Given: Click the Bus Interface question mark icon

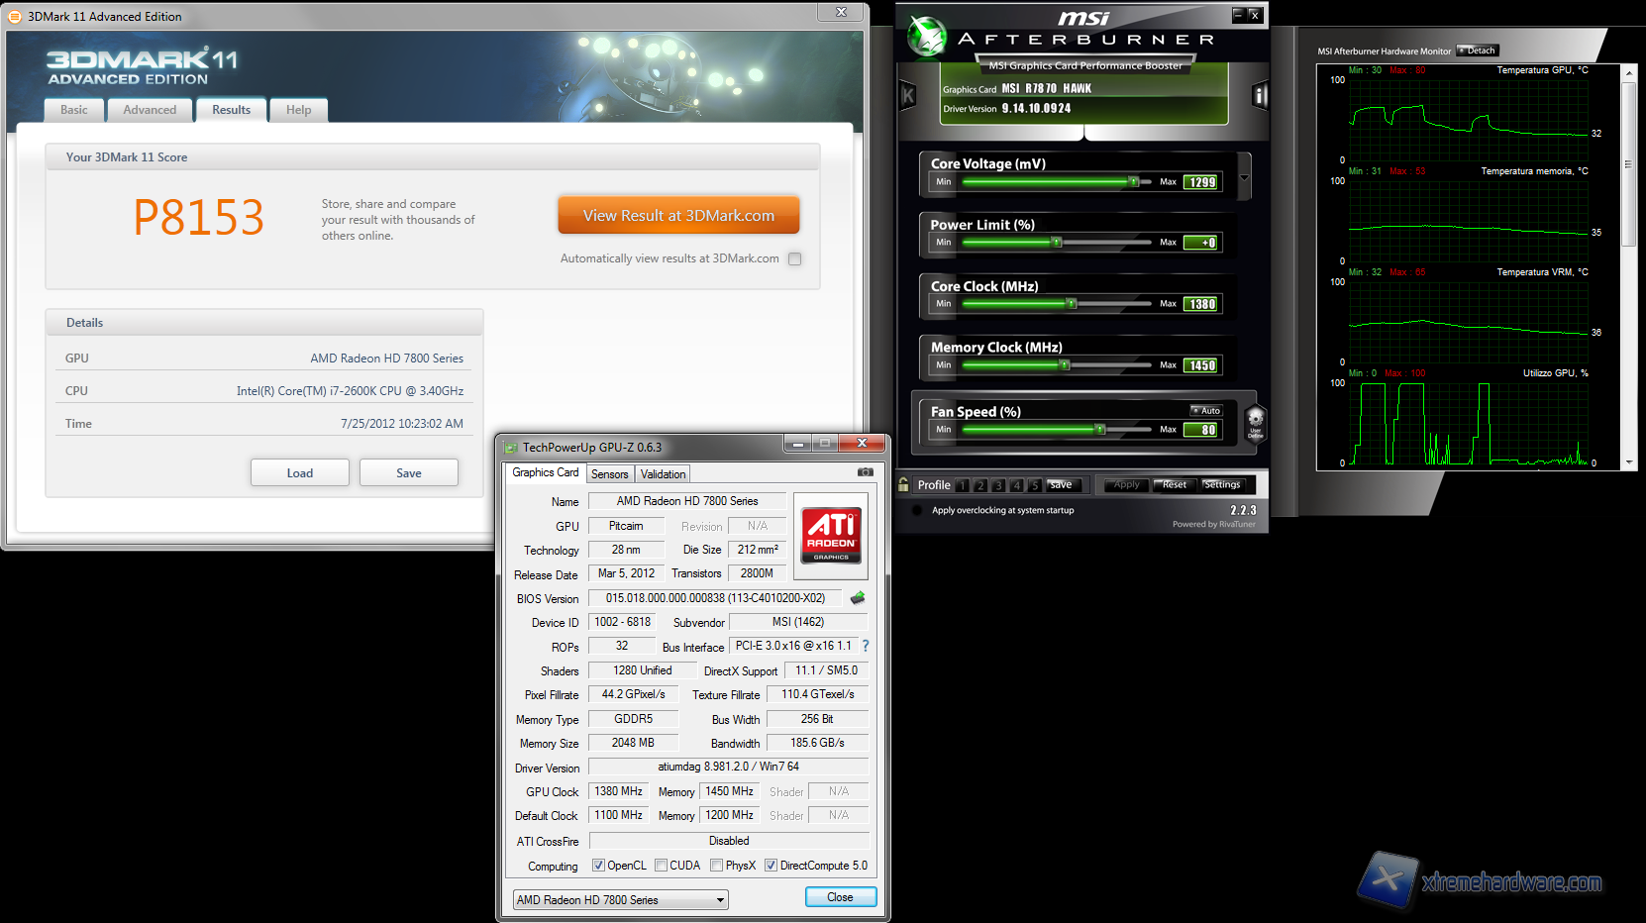Looking at the screenshot, I should (x=865, y=646).
